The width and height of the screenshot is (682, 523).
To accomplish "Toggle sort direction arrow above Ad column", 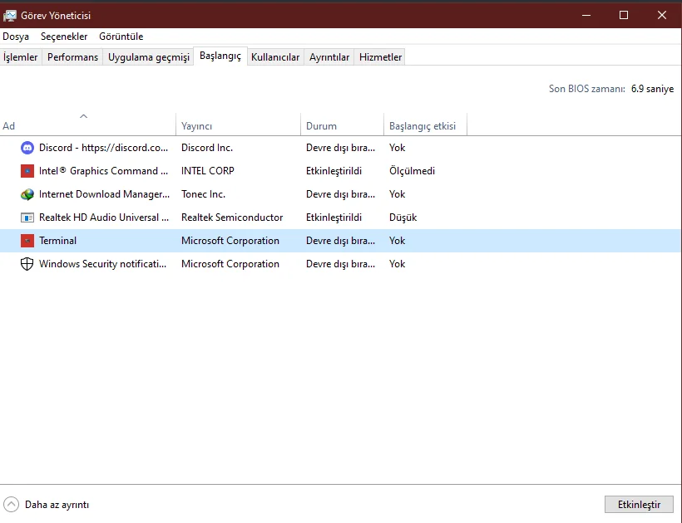I will (x=83, y=116).
